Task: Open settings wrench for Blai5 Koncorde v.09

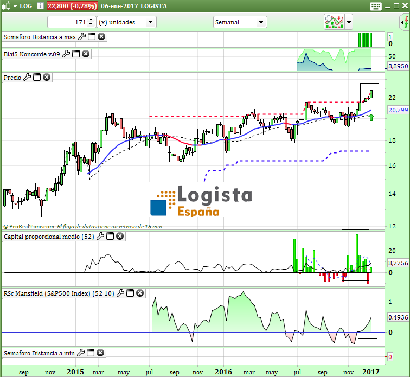Action: click(x=66, y=54)
